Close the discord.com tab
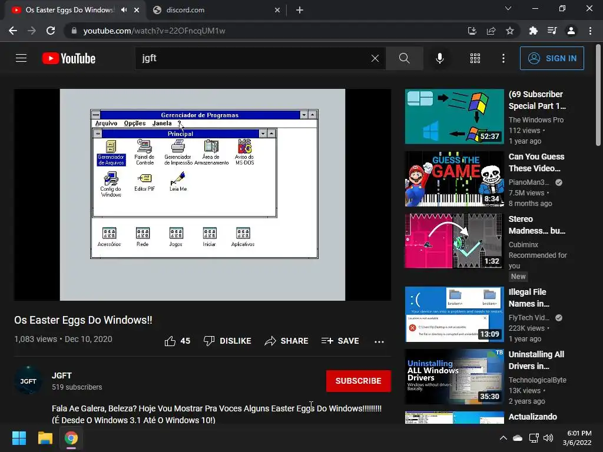603x452 pixels. click(x=277, y=10)
